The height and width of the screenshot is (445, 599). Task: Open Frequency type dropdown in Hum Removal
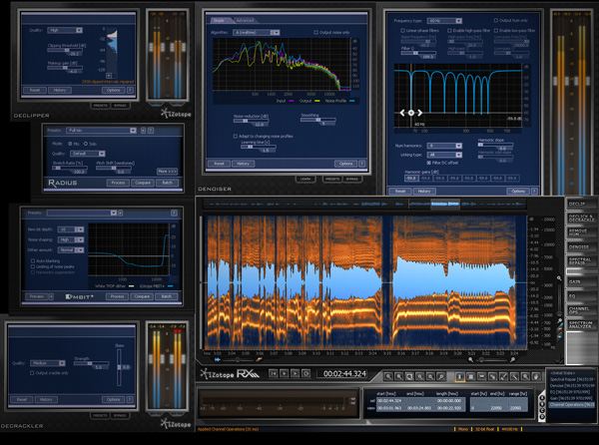coord(444,21)
